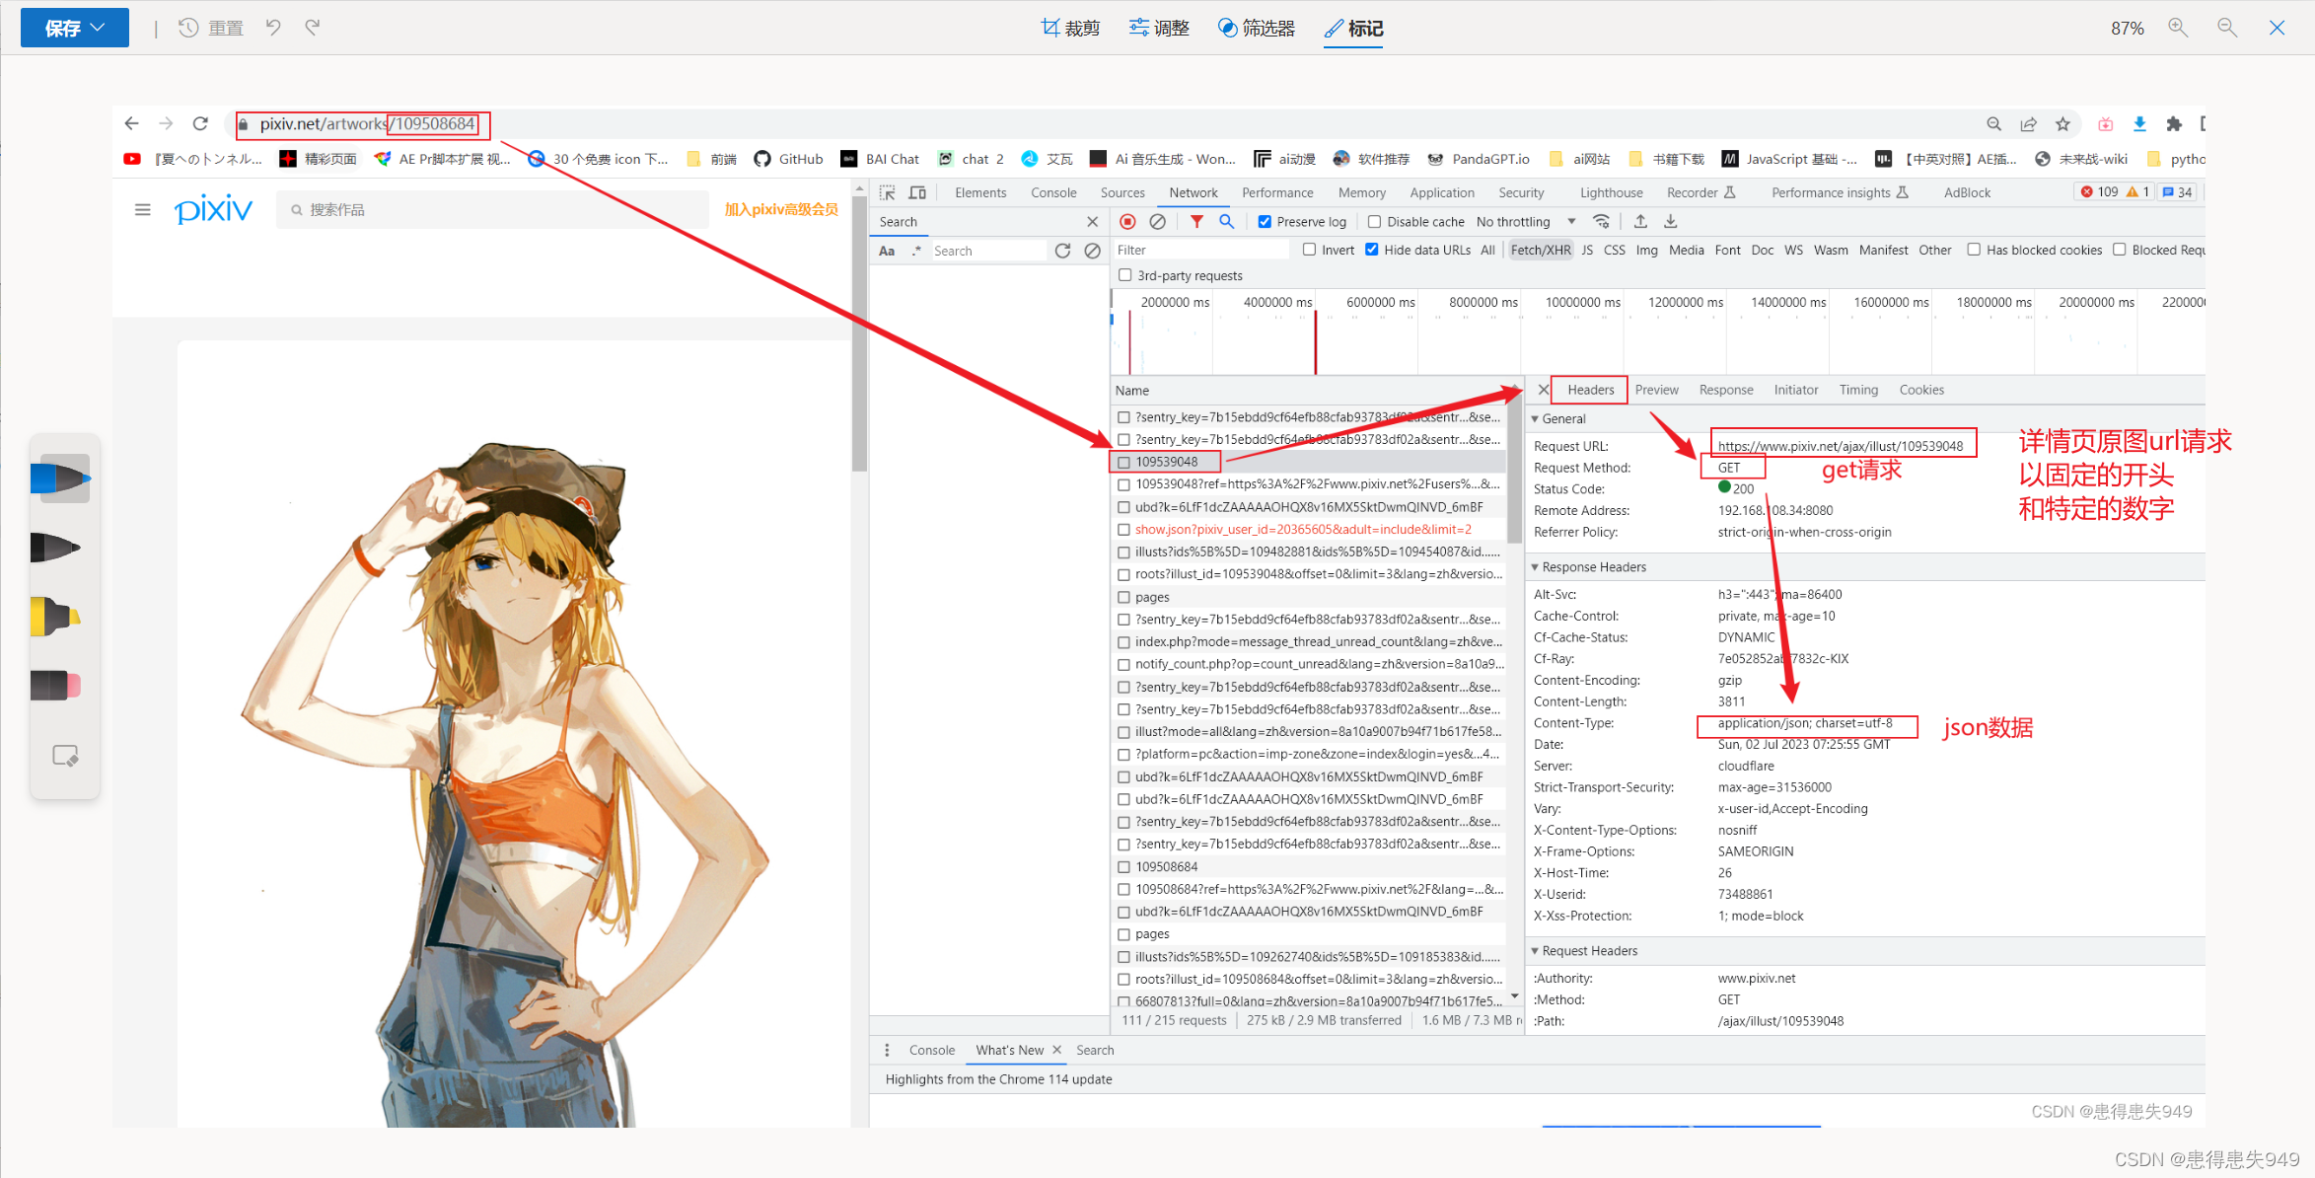This screenshot has width=2315, height=1178.
Task: Redo the last undone edit
Action: 313,28
